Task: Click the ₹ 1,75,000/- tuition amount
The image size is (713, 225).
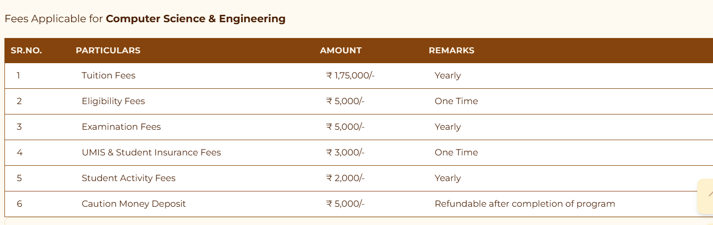Action: [351, 75]
